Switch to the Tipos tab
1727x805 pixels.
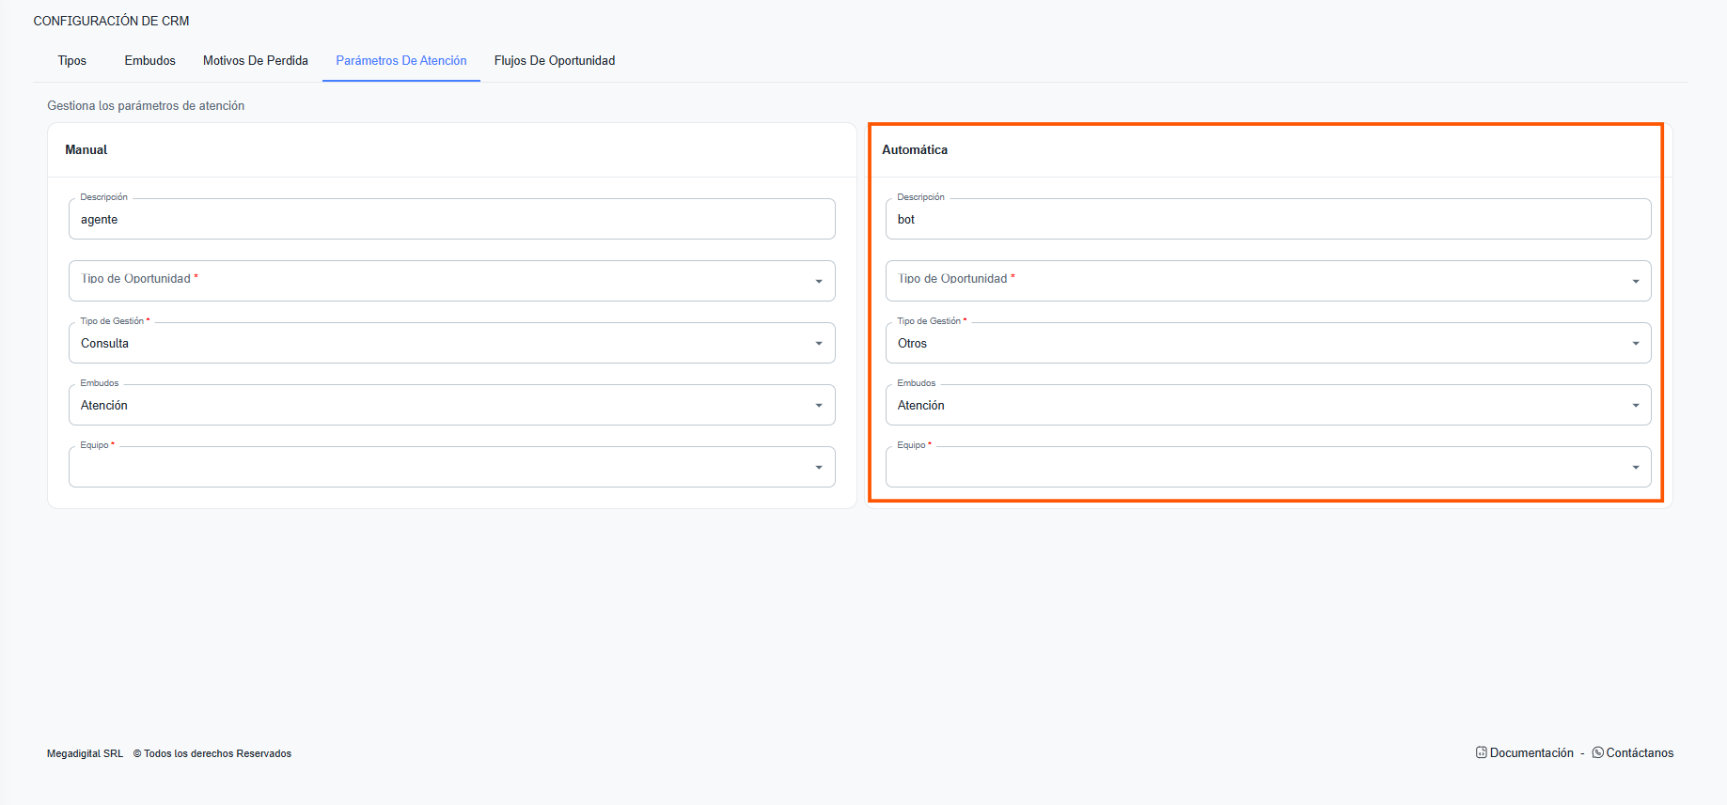pyautogui.click(x=71, y=61)
